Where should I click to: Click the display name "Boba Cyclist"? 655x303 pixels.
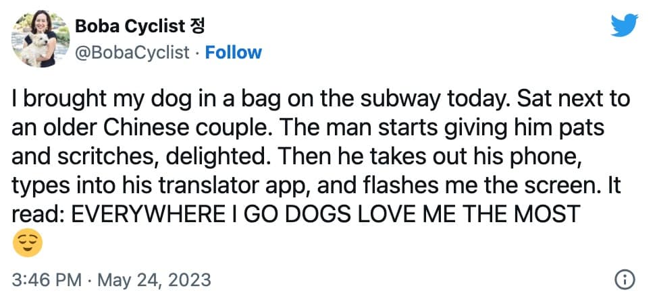[x=128, y=27]
